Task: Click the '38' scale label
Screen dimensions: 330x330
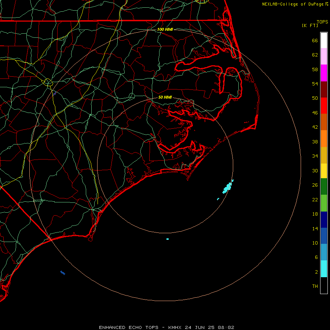Action: tap(315, 142)
